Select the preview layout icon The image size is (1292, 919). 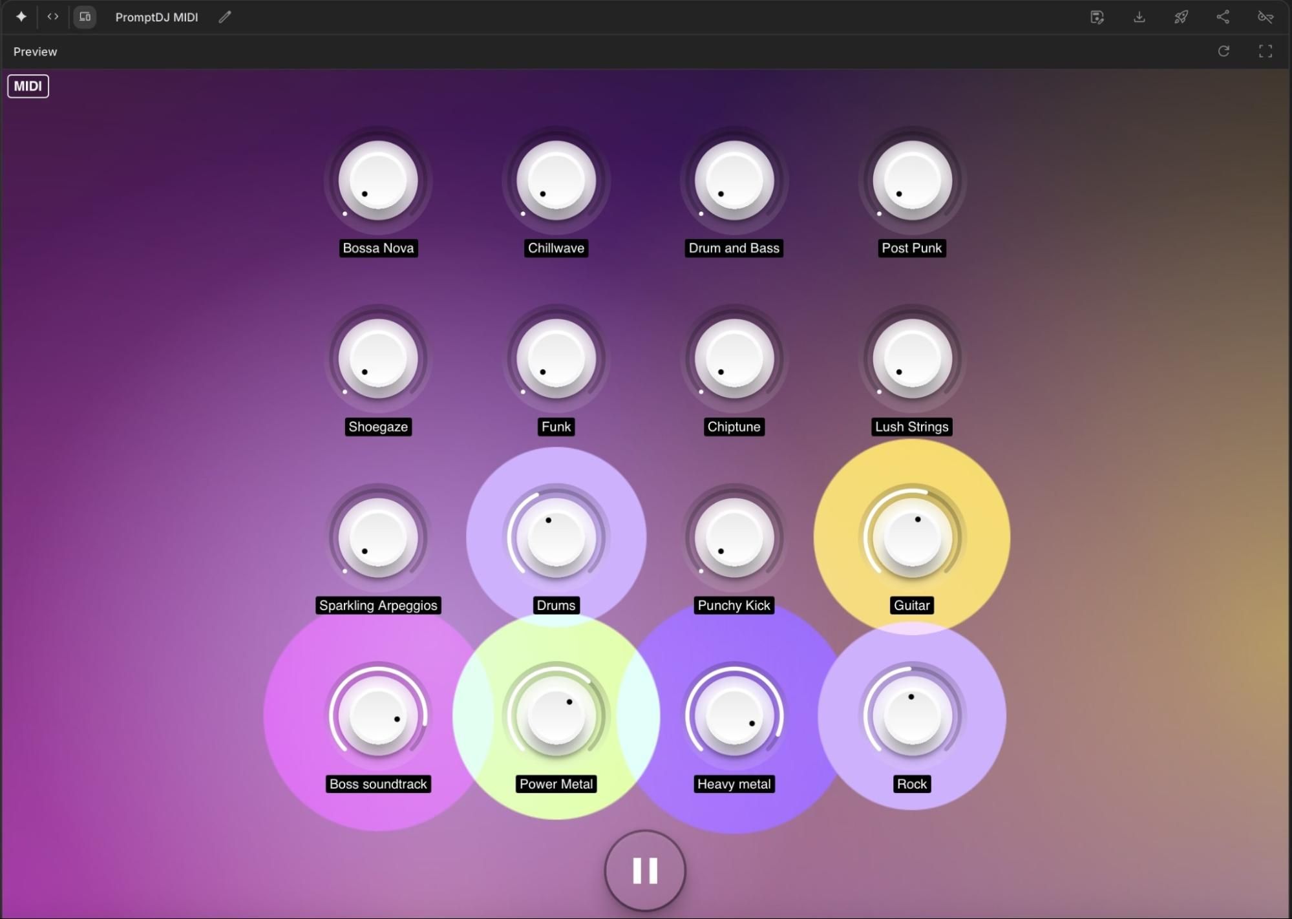(85, 17)
